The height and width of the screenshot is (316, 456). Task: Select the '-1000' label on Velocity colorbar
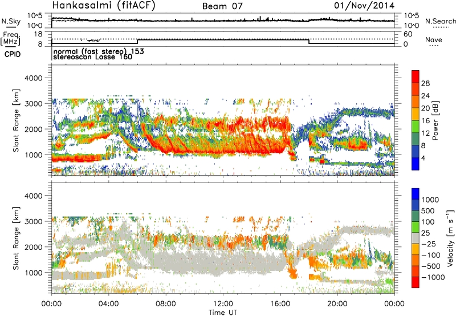(x=433, y=277)
